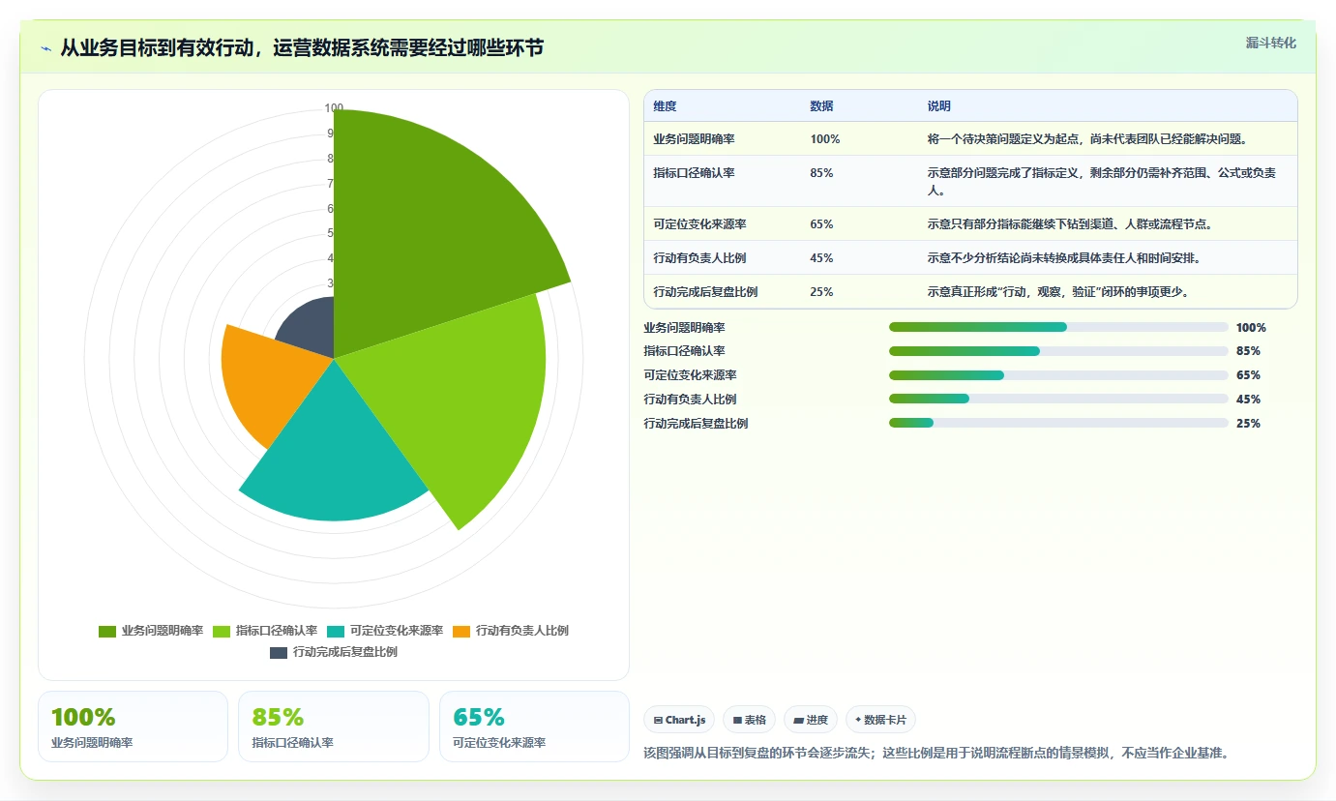
Task: Click the 维度 column header
Action: 665,106
